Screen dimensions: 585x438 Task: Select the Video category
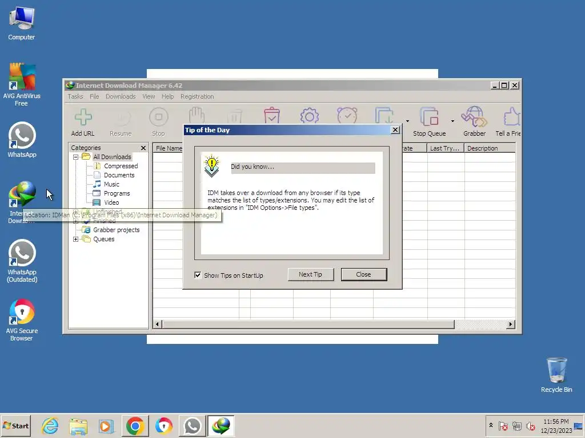tap(111, 202)
